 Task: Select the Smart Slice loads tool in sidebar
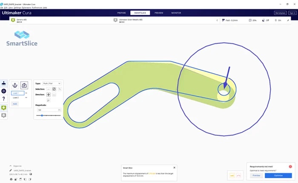3,83
